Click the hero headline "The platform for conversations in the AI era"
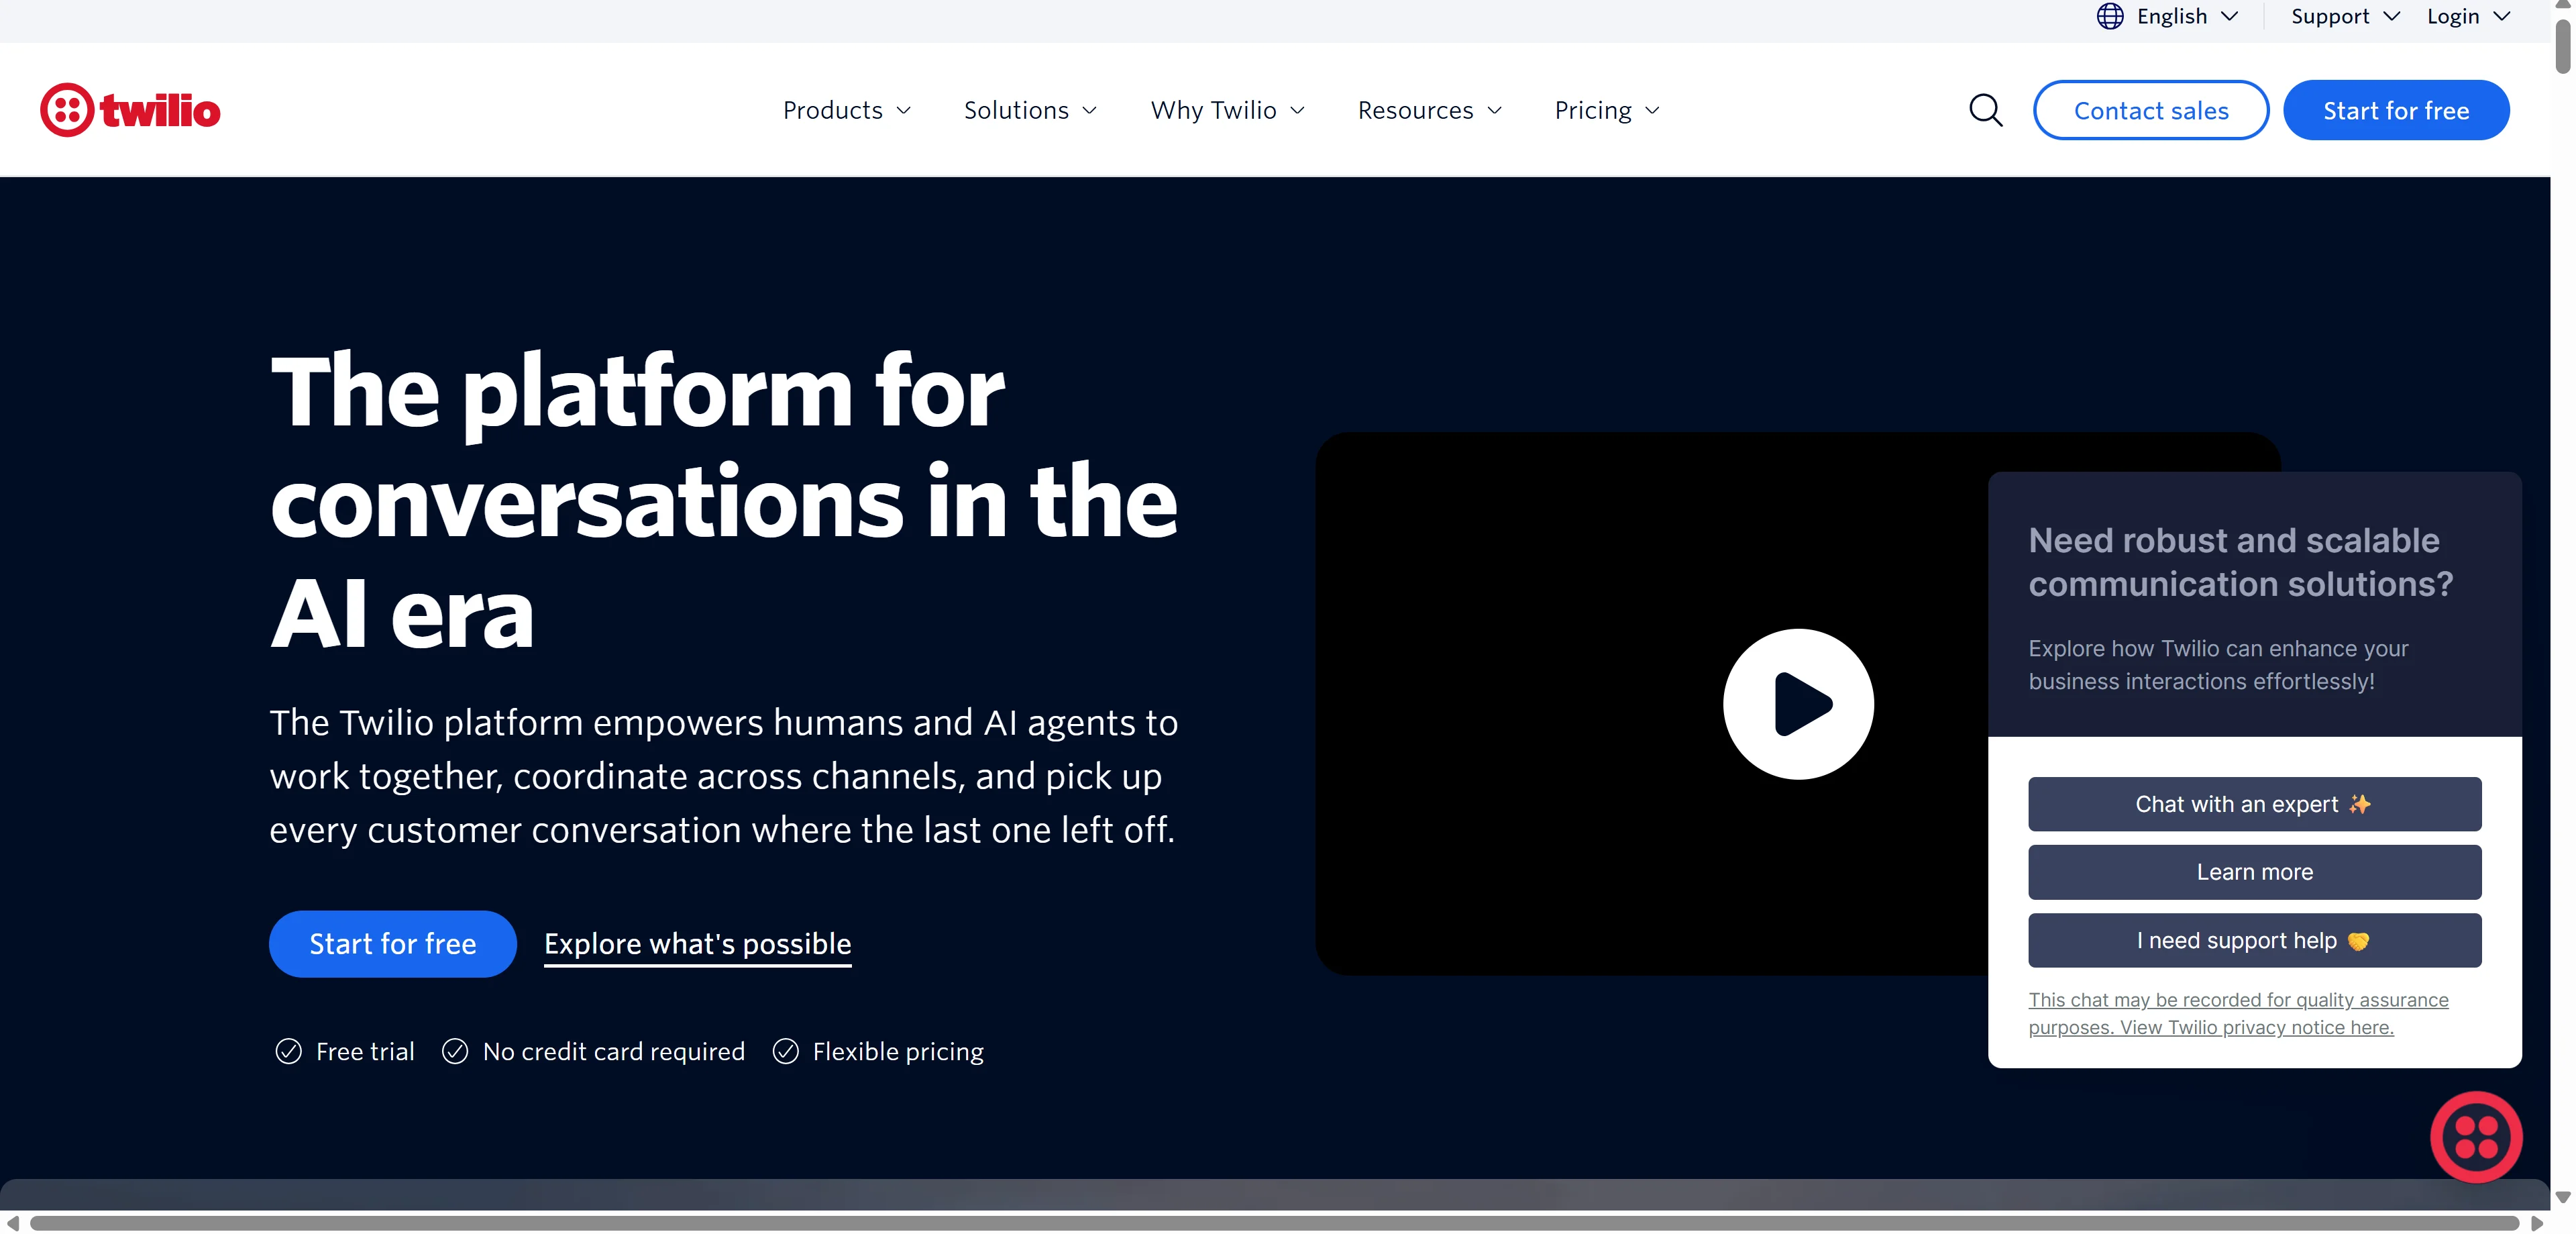The height and width of the screenshot is (1234, 2576). pos(724,501)
